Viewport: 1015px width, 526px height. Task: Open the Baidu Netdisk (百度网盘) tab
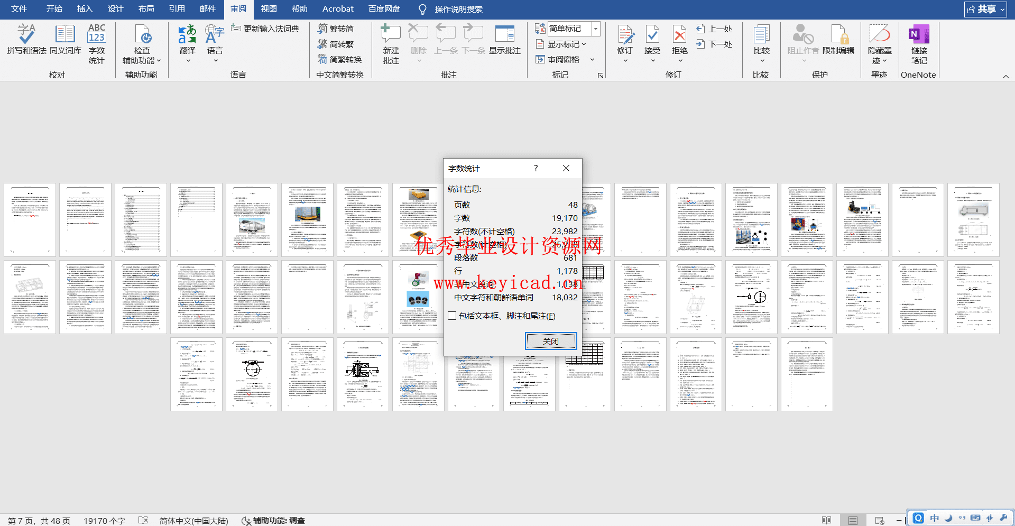click(384, 9)
